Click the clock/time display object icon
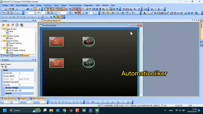 point(123,13)
